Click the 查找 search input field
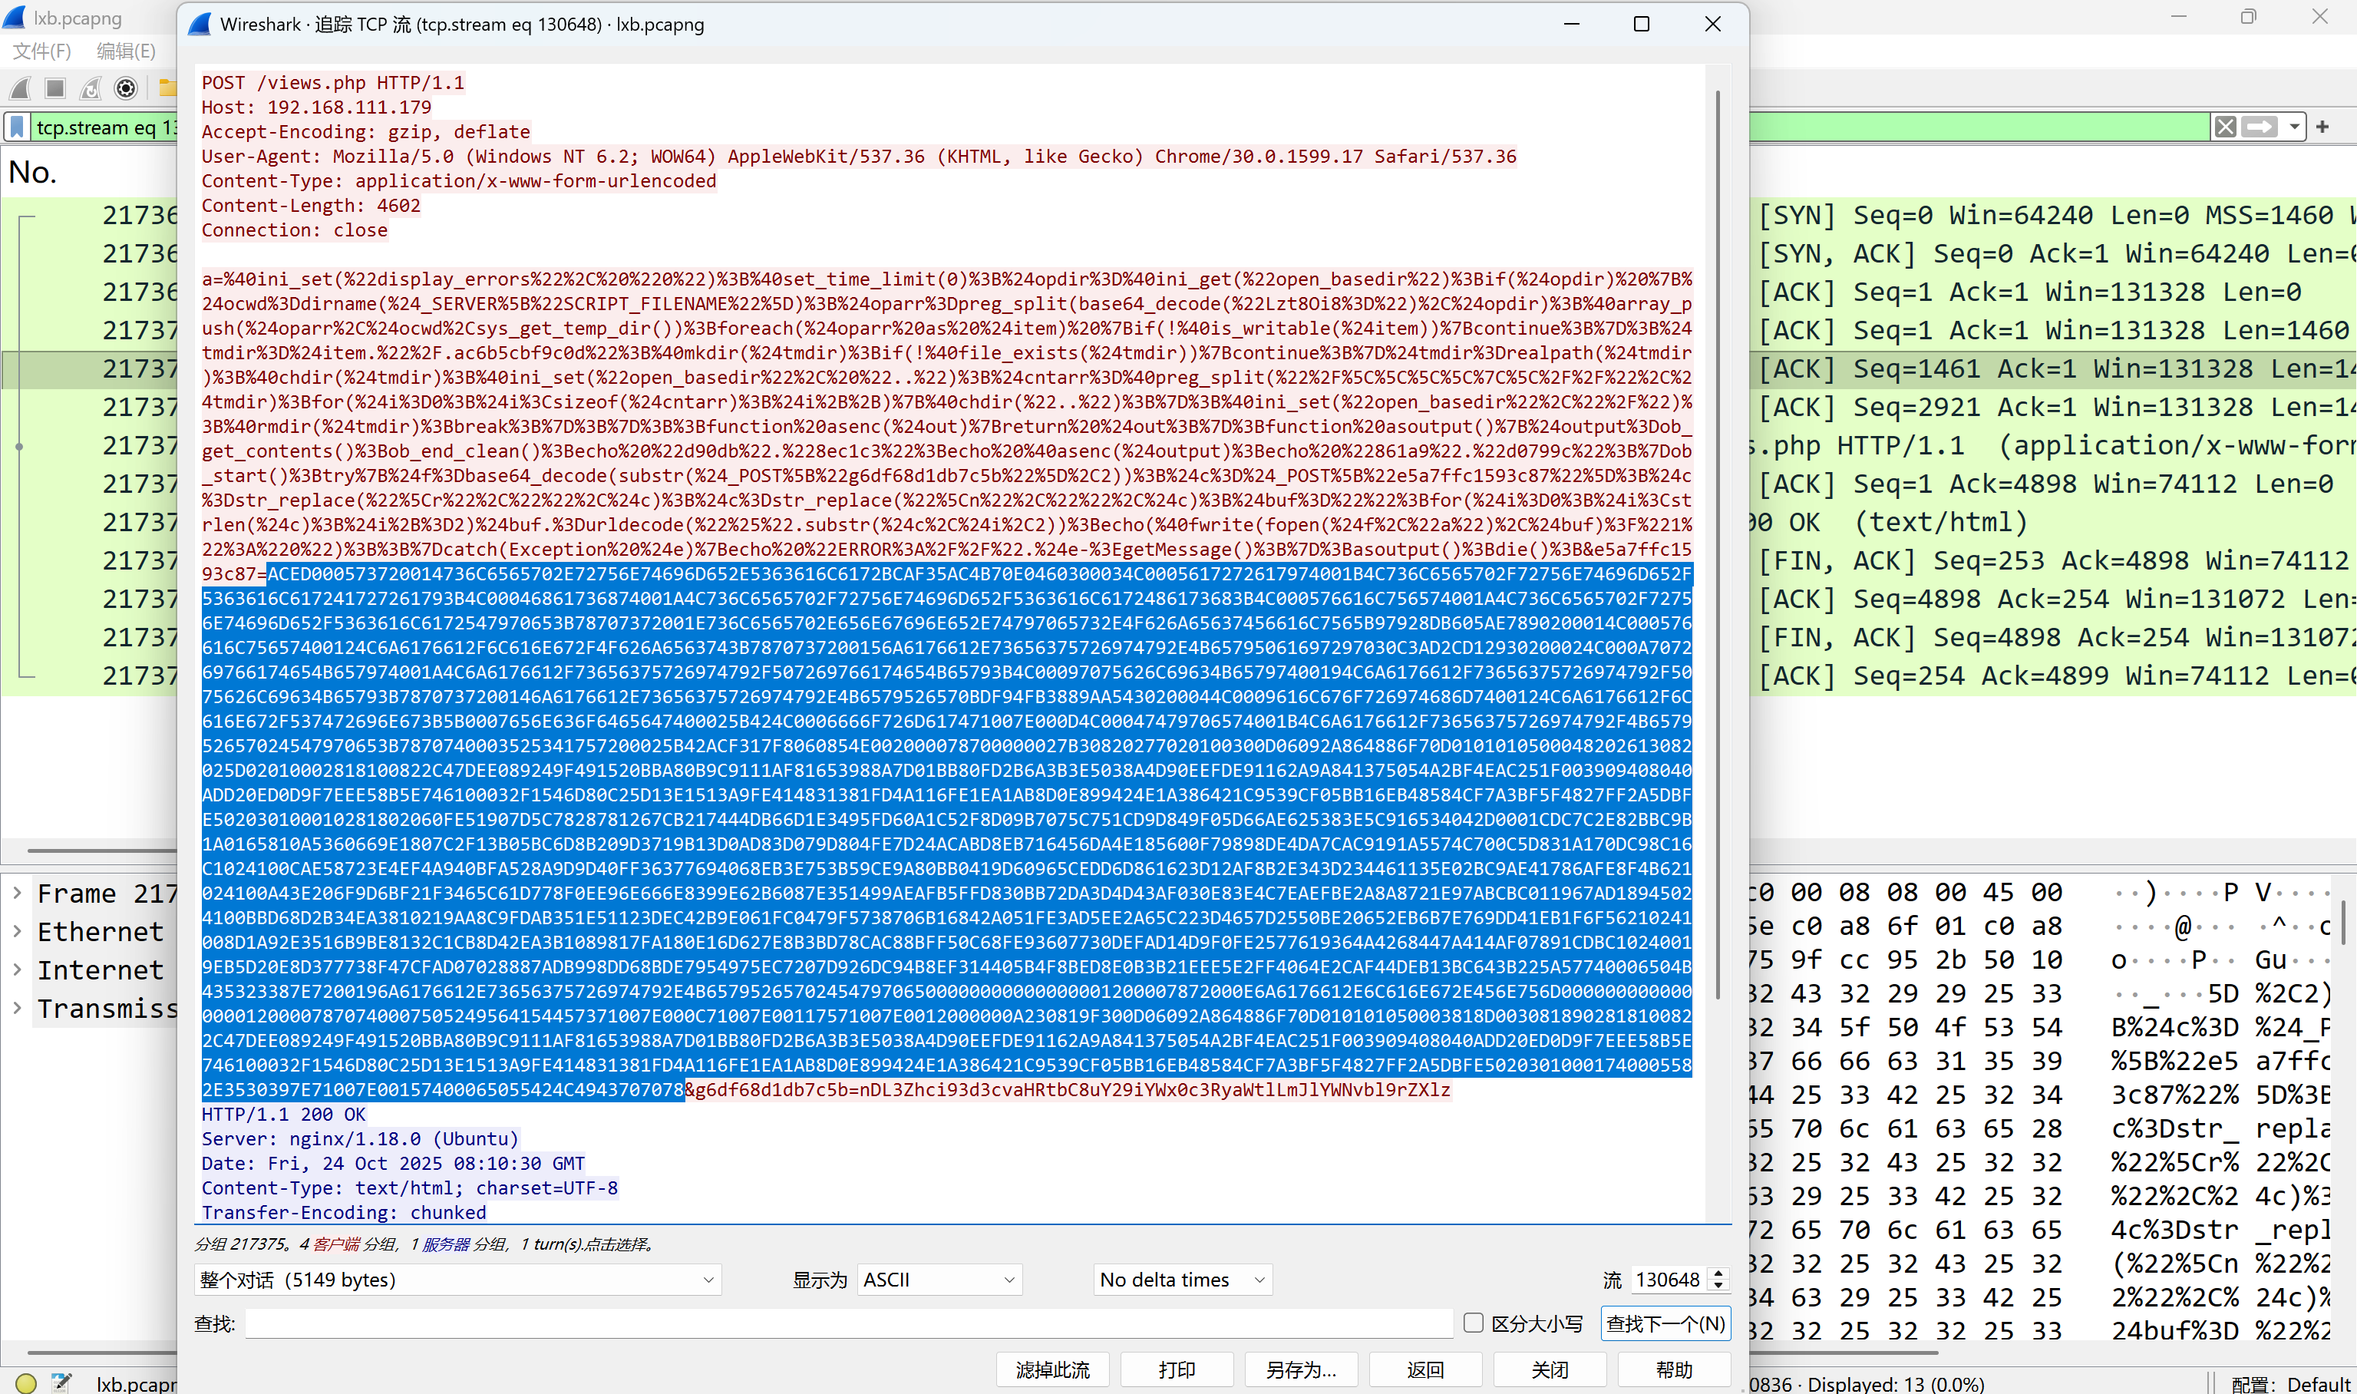Viewport: 2357px width, 1394px height. tap(849, 1323)
